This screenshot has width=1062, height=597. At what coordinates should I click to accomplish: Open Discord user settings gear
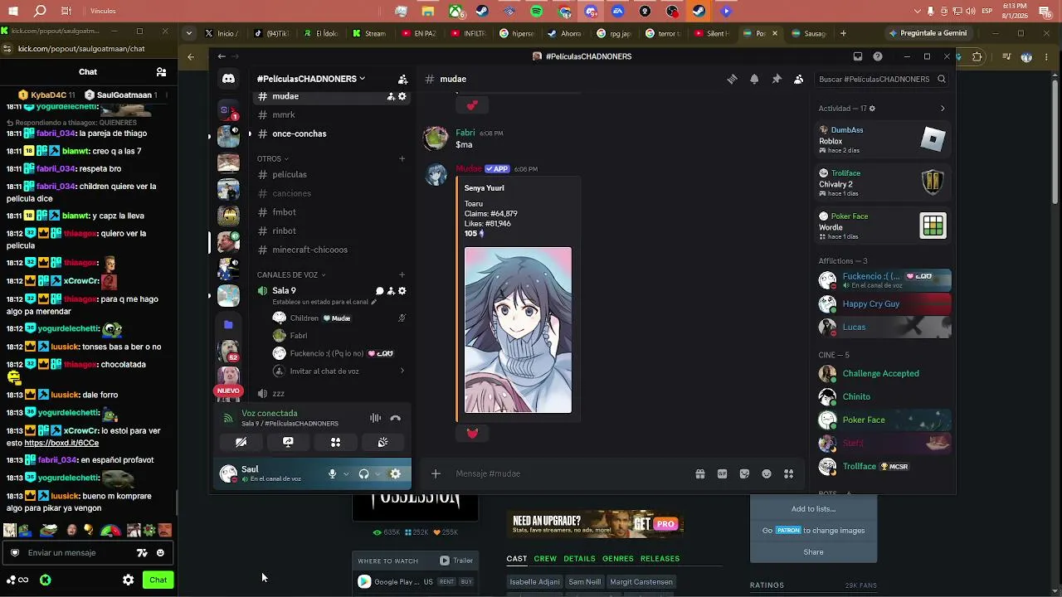pyautogui.click(x=395, y=473)
